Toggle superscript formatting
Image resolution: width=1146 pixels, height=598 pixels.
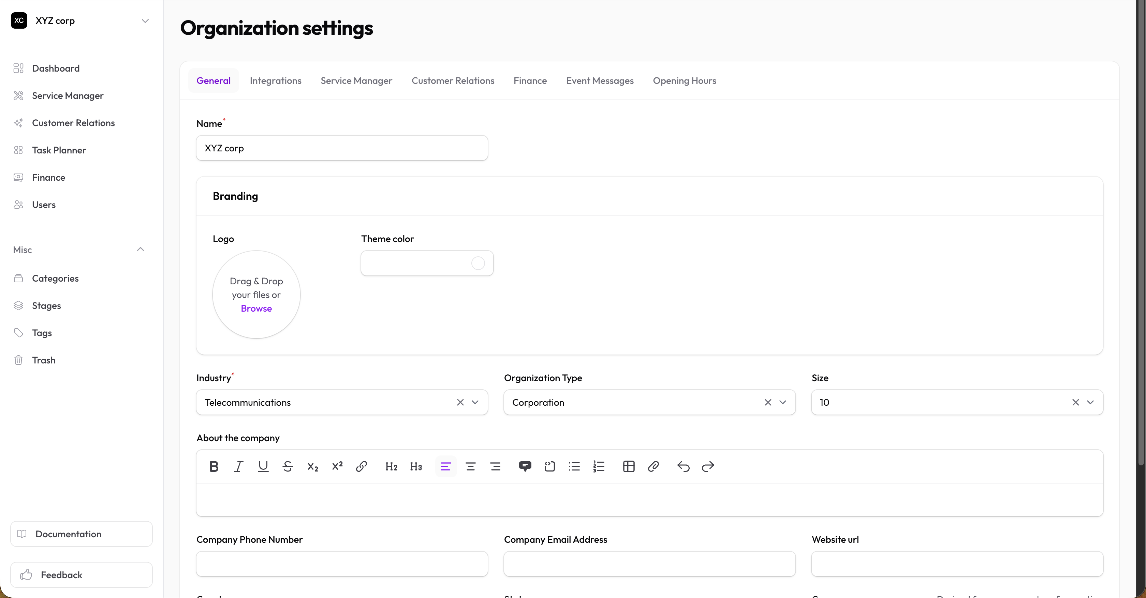point(337,466)
